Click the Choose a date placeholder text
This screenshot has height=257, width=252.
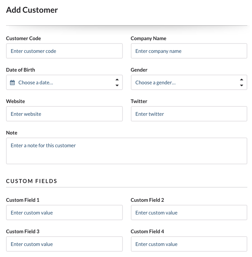(36, 83)
